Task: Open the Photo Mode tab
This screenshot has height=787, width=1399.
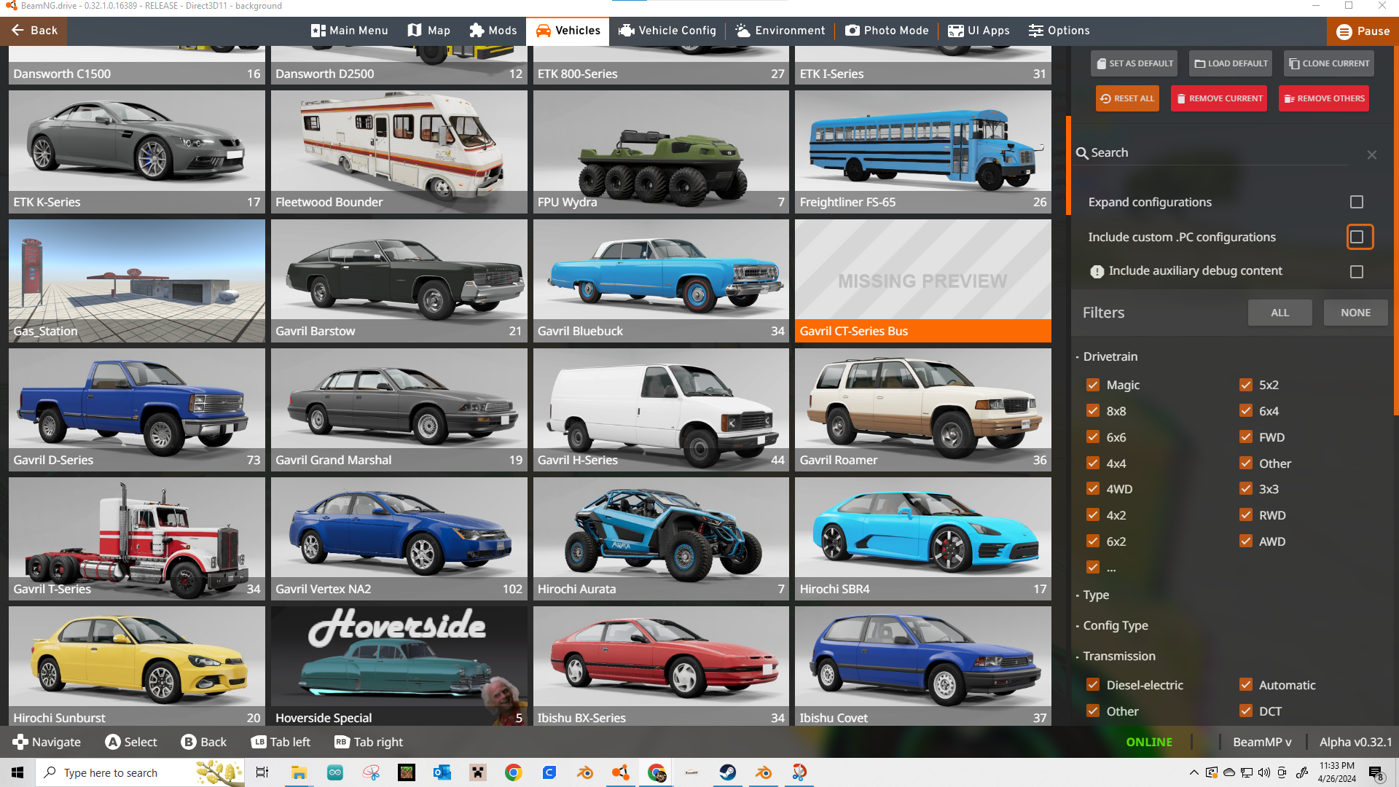Action: click(x=887, y=31)
